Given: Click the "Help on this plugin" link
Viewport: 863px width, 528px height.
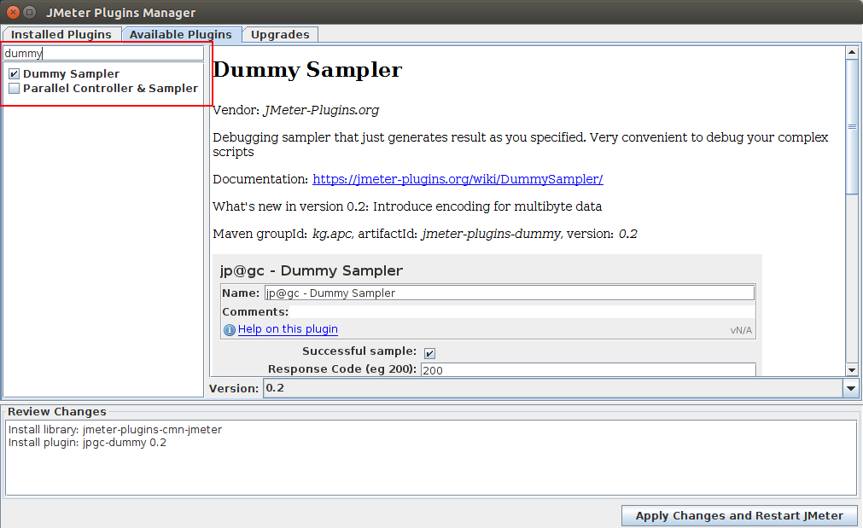Looking at the screenshot, I should click(x=288, y=328).
